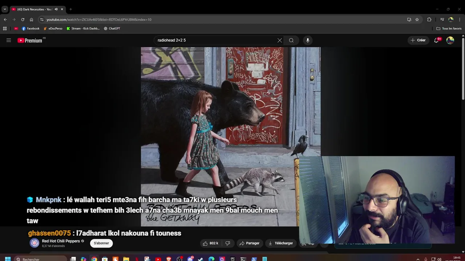Open the YouTube account avatar menu
The width and height of the screenshot is (465, 261).
point(450,40)
